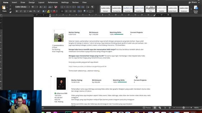Open highlight color dropdown arrow
202x113 pixels.
coord(51,11)
